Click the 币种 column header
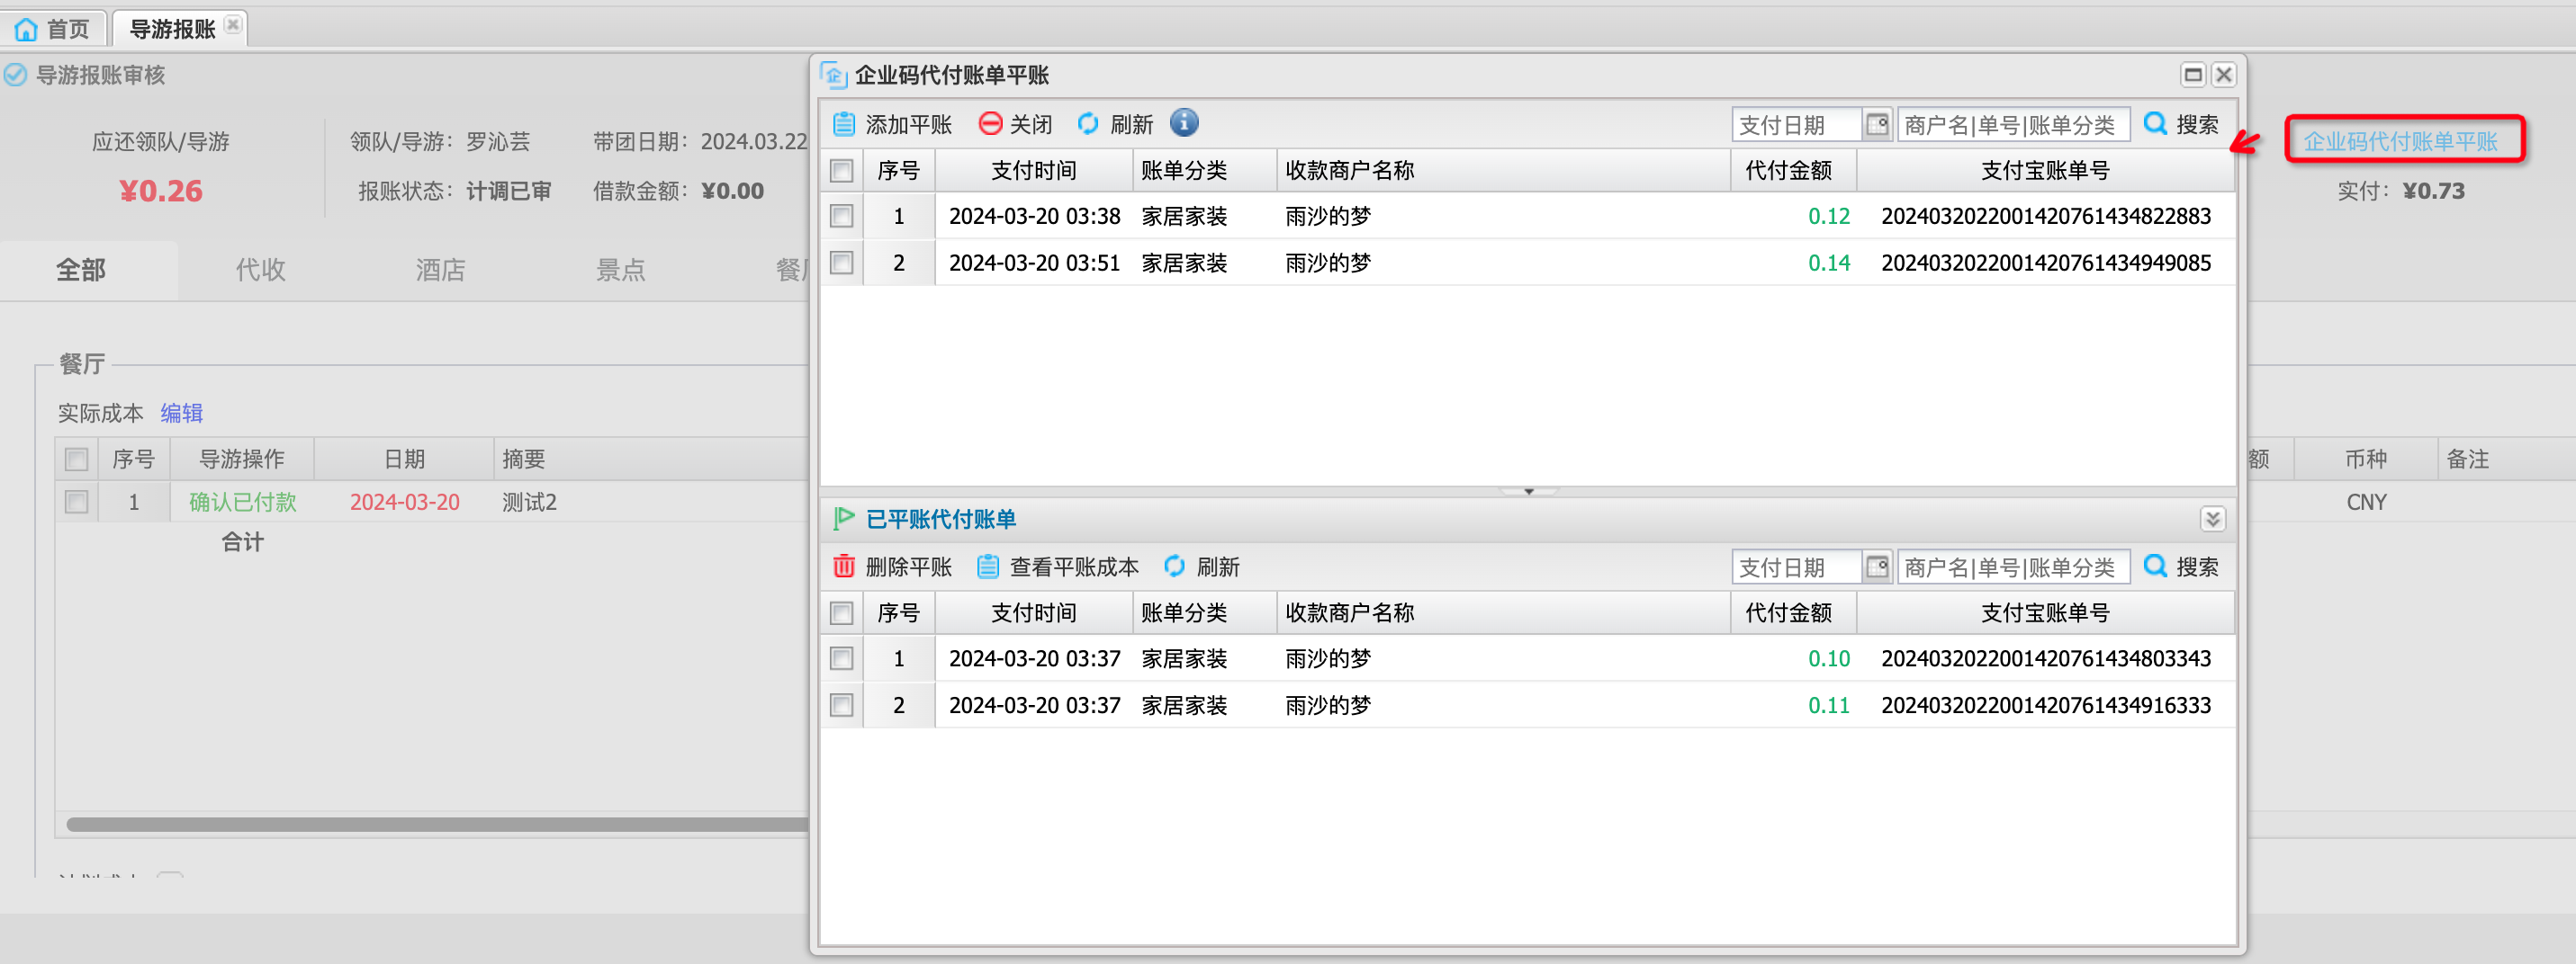This screenshot has height=964, width=2576. coord(2366,460)
